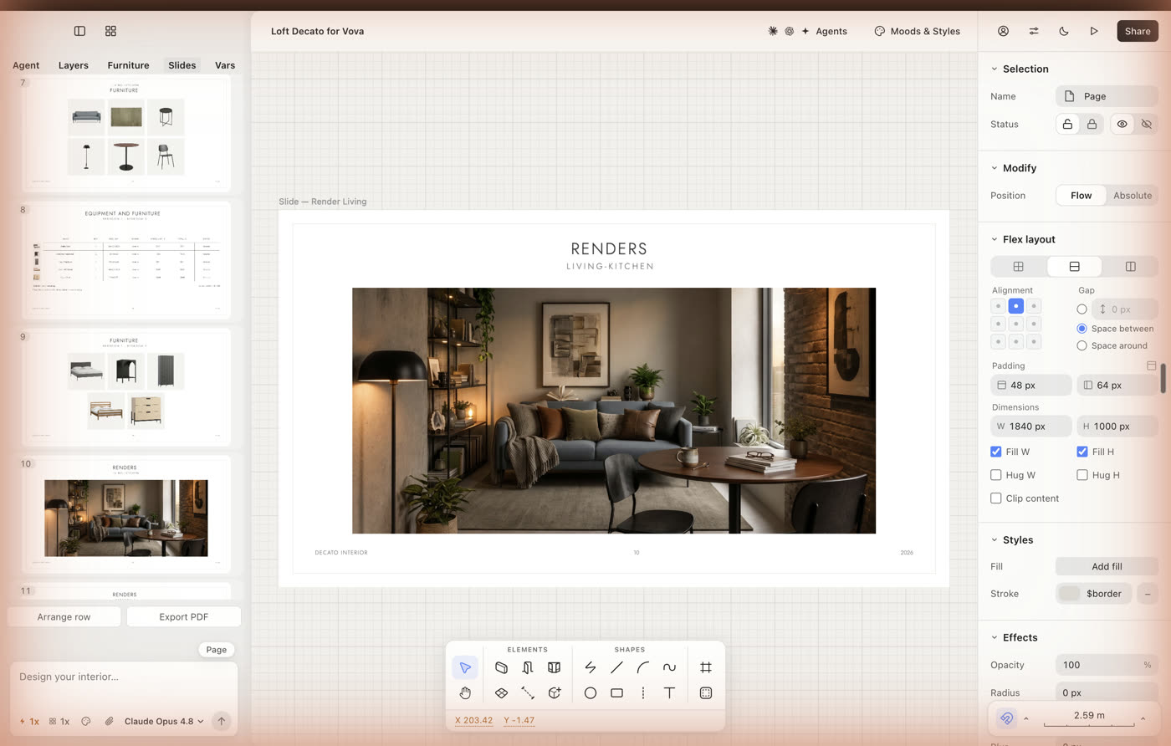Select the freeform curve tool
The image size is (1171, 746).
pyautogui.click(x=669, y=667)
